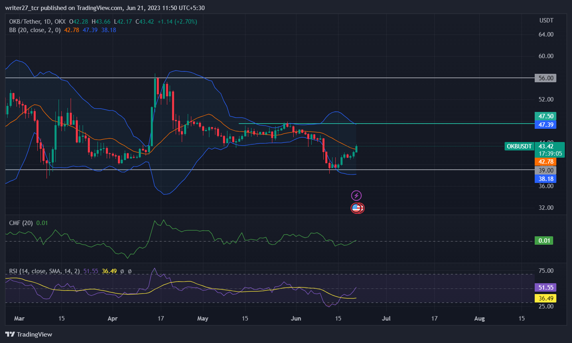This screenshot has height=343, width=572.
Task: Click the 36.49 yellow RSI SMA tag
Action: coord(546,298)
